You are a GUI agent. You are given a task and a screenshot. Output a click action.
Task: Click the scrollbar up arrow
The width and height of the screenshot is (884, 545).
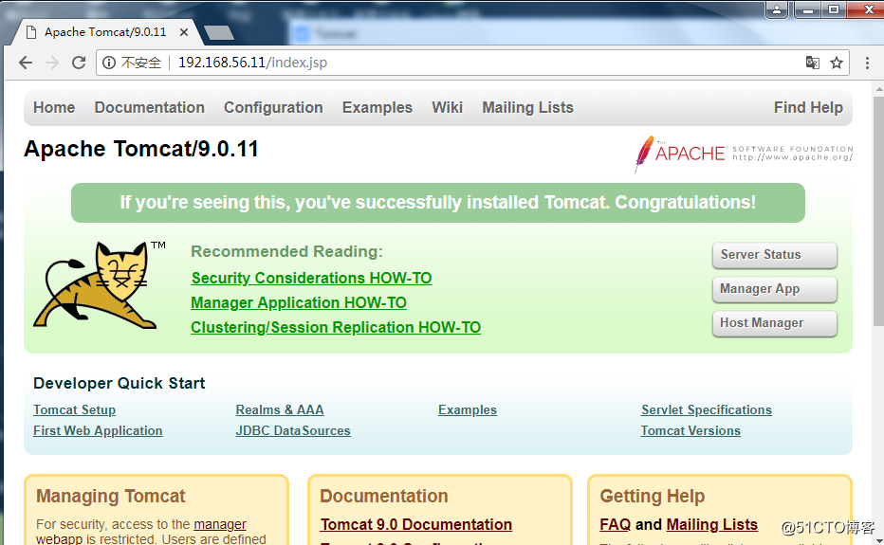(879, 89)
